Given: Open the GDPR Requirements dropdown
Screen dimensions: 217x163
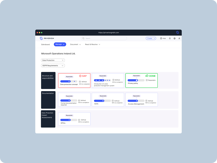Looking at the screenshot, I should 53,66.
